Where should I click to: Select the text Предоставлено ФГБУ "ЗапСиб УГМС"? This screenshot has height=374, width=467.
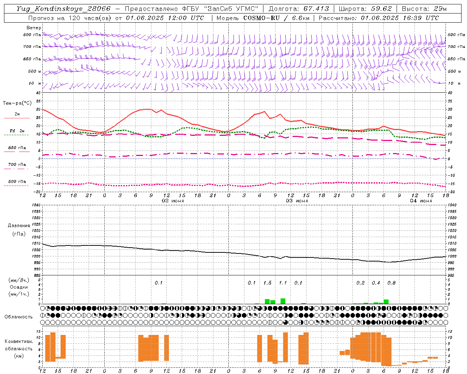coord(192,9)
